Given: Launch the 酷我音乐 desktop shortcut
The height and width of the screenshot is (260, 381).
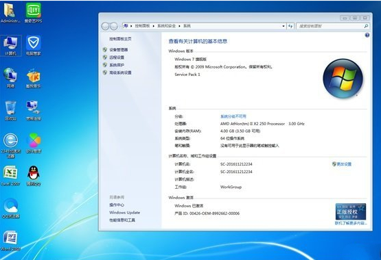Looking at the screenshot, I should pos(33,78).
